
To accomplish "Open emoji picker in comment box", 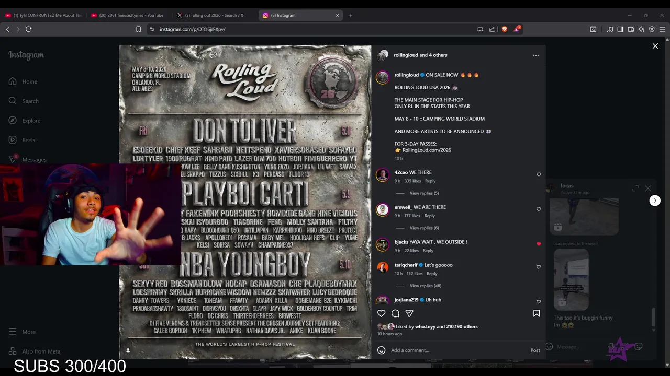I will point(382,350).
